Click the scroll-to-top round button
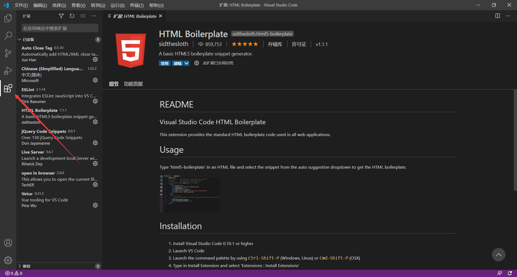 click(499, 255)
